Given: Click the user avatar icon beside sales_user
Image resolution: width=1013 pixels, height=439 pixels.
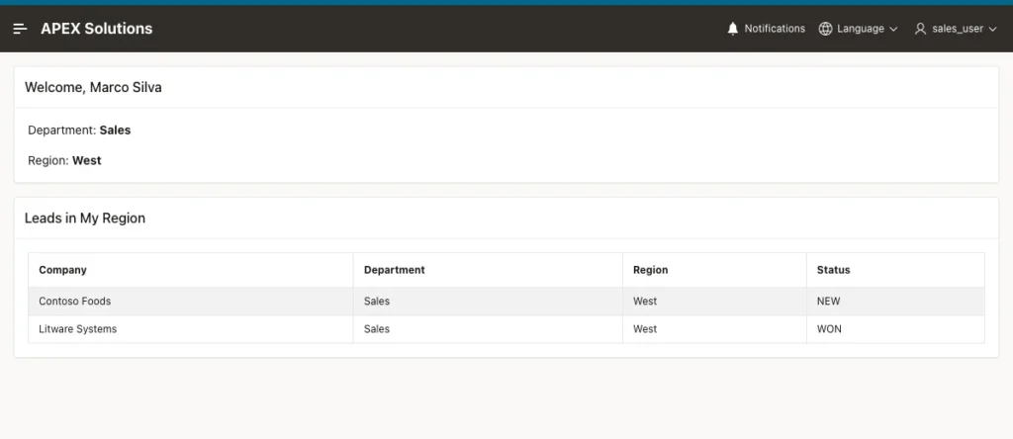Looking at the screenshot, I should point(920,29).
